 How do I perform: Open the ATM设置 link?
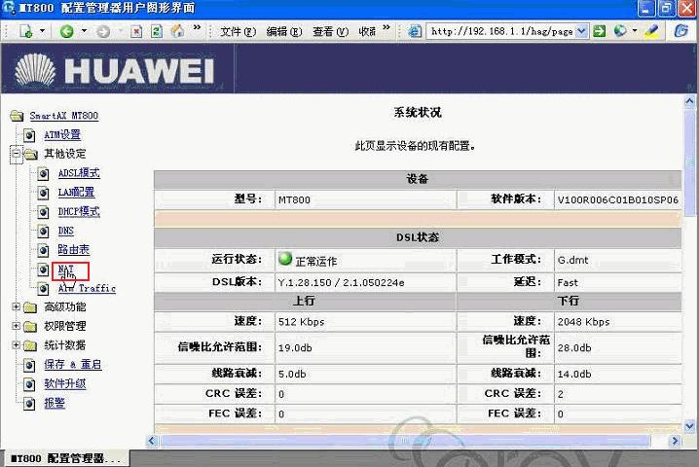click(x=62, y=134)
